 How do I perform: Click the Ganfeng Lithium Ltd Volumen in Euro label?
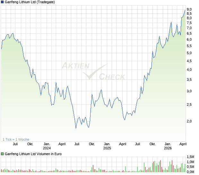pos(33,154)
